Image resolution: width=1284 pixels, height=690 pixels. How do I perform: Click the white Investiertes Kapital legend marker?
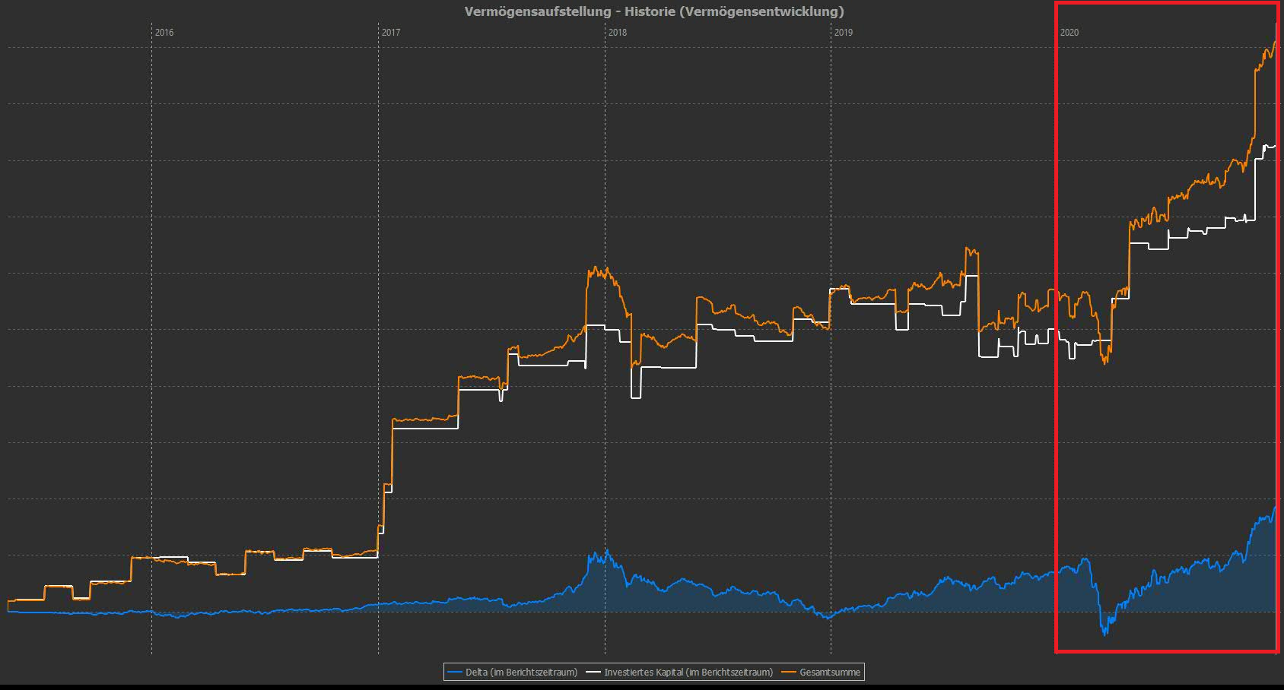(x=593, y=673)
